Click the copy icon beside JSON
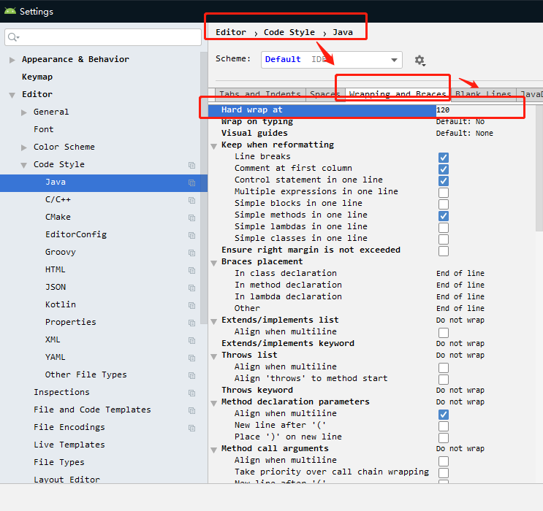 click(x=191, y=288)
